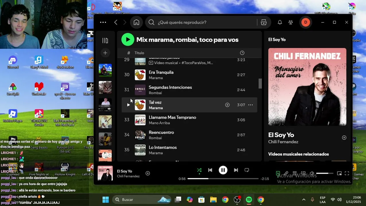The height and width of the screenshot is (206, 366).
Task: Collapse Your Library sidebar icon
Action: coord(105,40)
